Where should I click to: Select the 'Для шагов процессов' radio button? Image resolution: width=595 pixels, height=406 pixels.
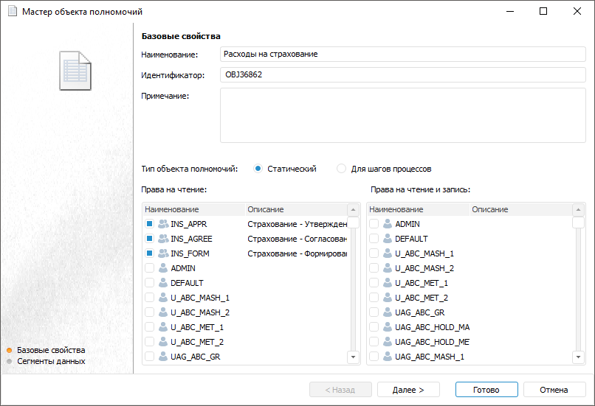coord(341,169)
